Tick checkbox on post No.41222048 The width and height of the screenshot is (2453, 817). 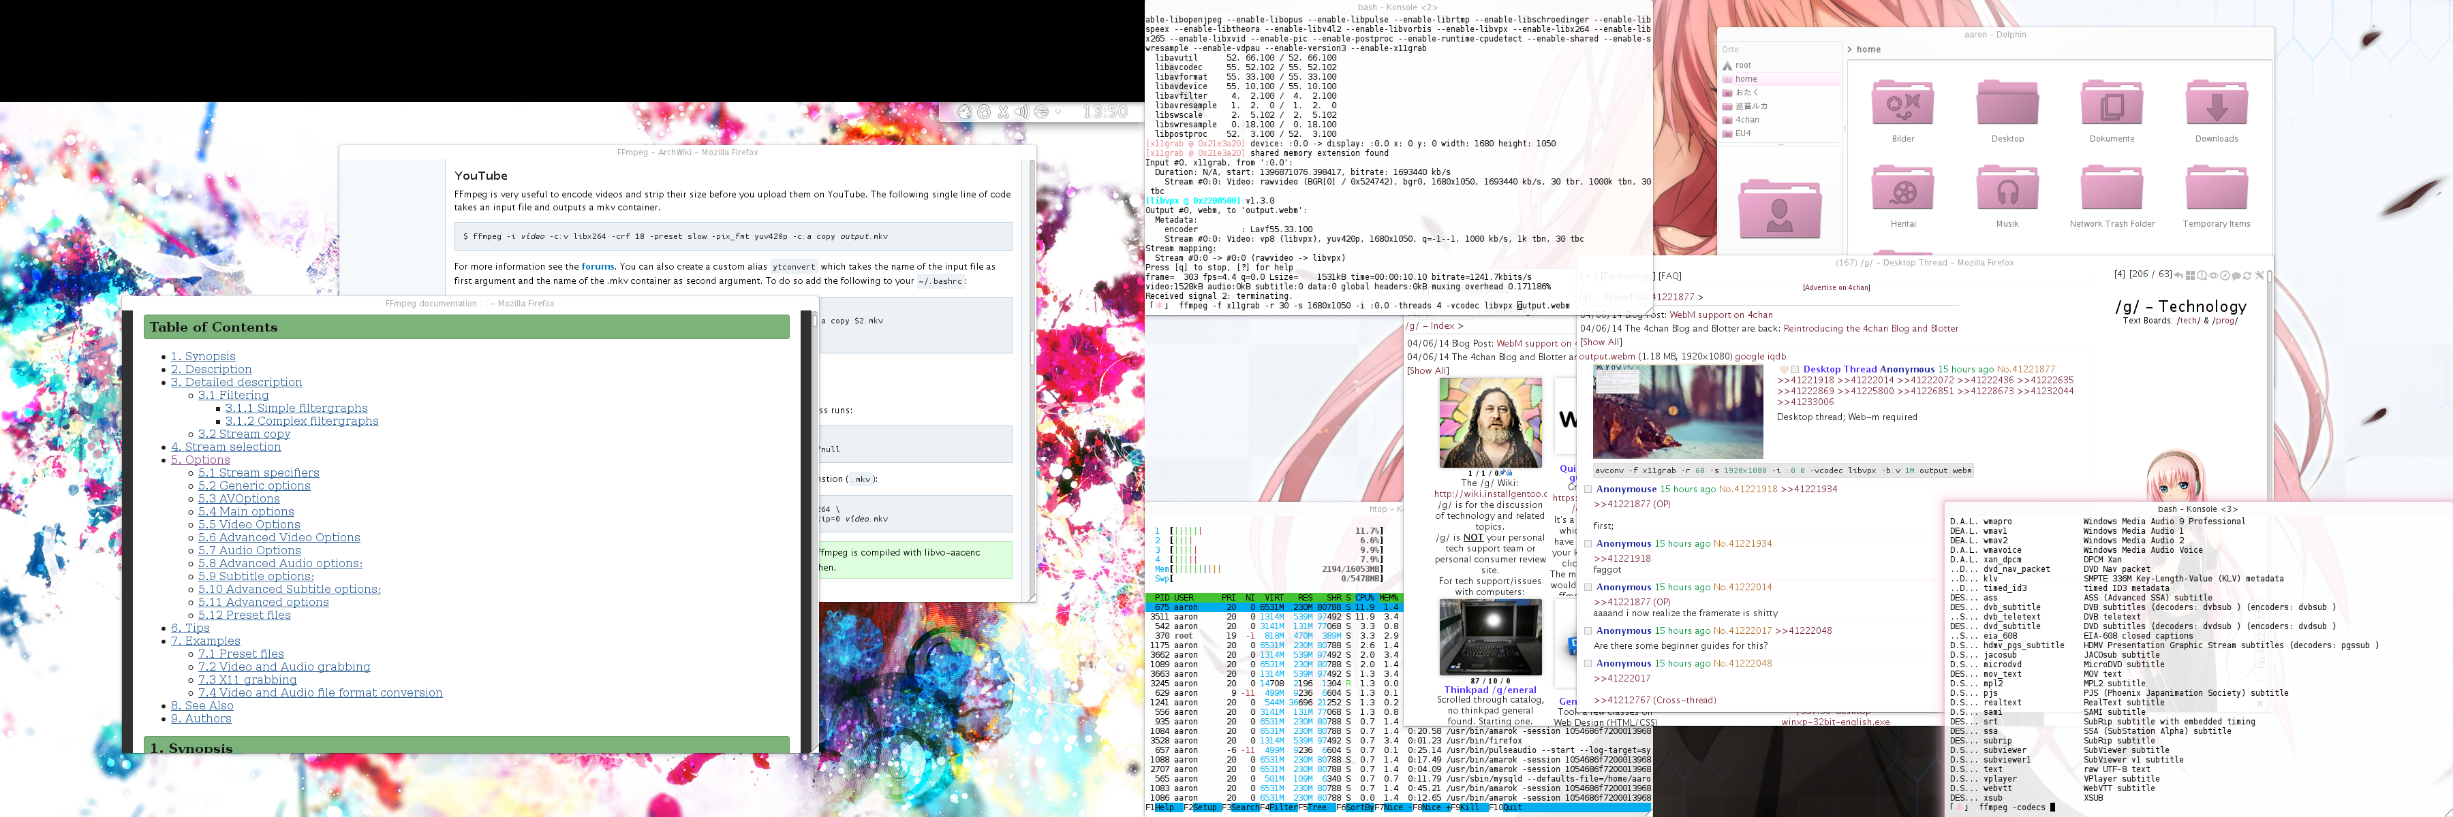click(x=1588, y=664)
